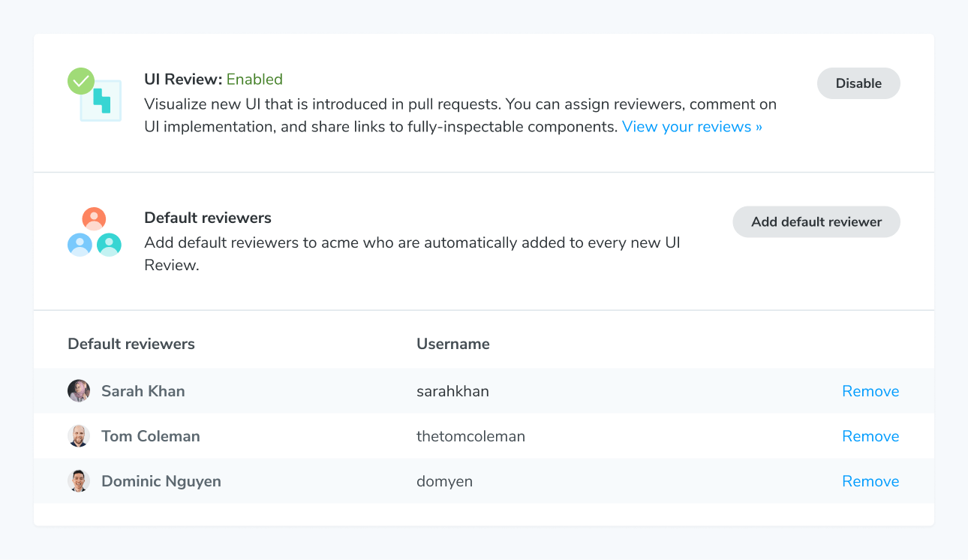Open the View your reviews link

click(690, 126)
